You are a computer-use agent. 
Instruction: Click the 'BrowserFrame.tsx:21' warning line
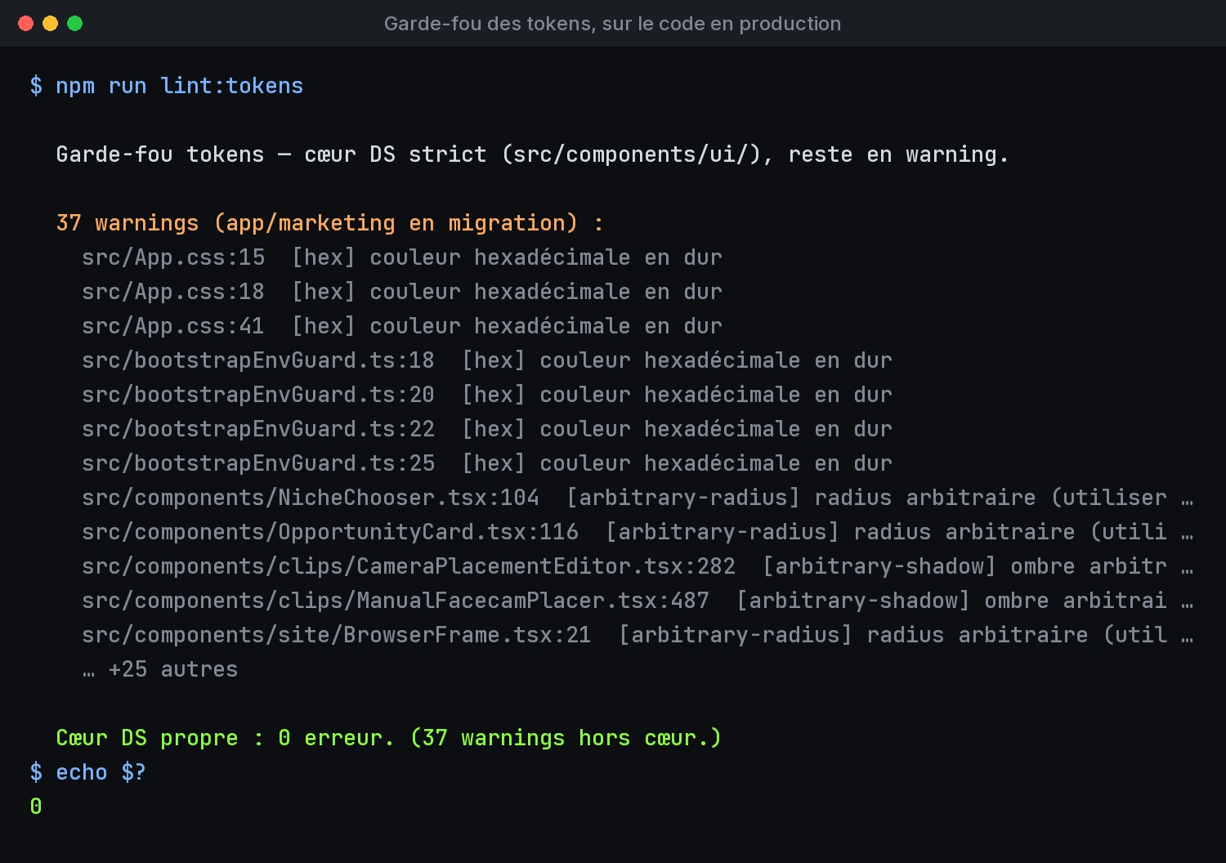coord(638,635)
